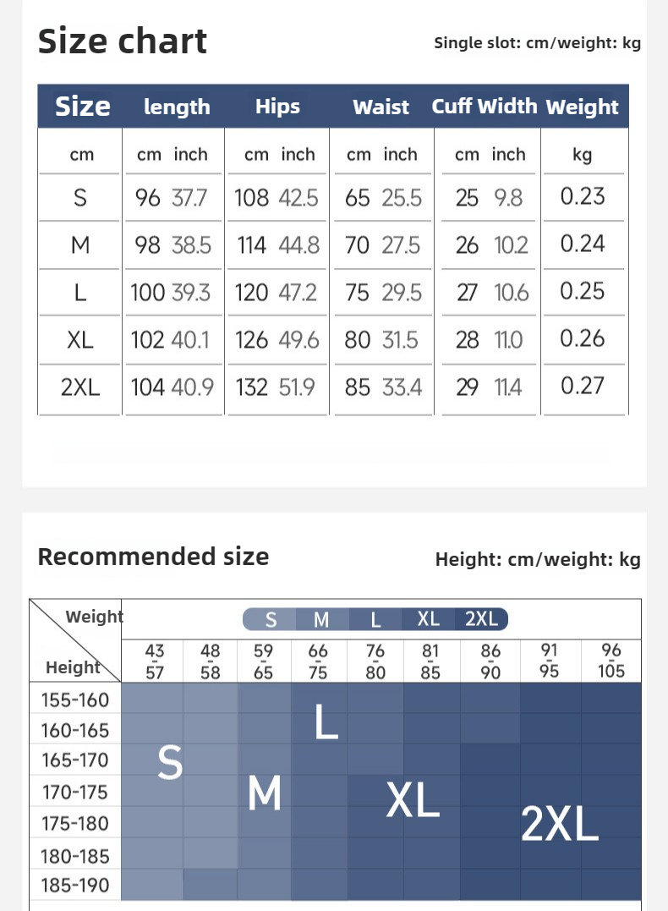Select the 2XL row label in size table
The width and height of the screenshot is (668, 911).
point(80,387)
